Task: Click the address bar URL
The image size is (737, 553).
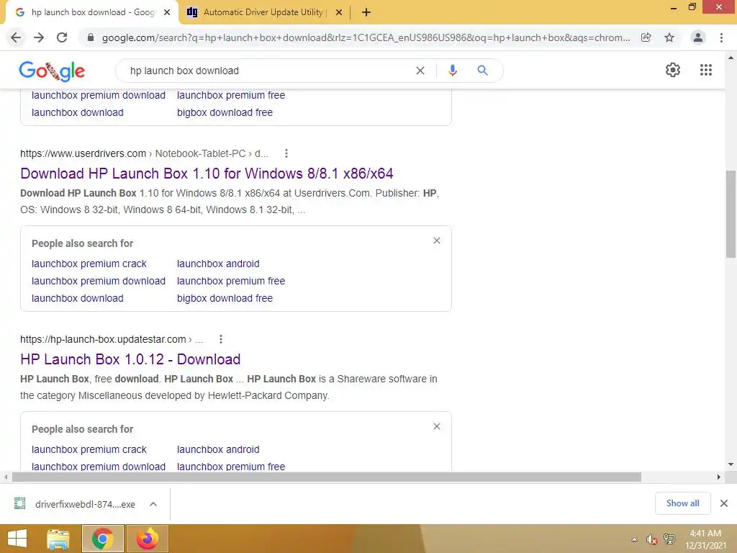Action: click(366, 37)
